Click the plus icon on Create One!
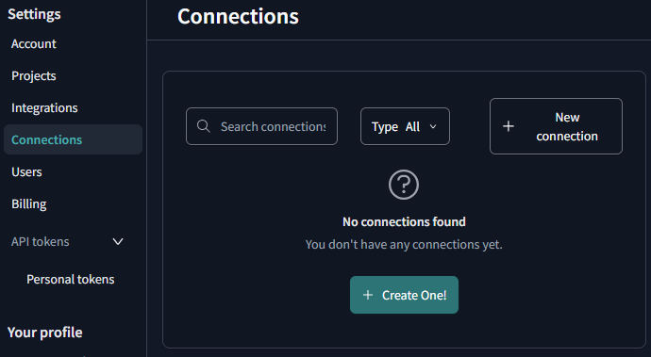The height and width of the screenshot is (357, 651). click(368, 295)
